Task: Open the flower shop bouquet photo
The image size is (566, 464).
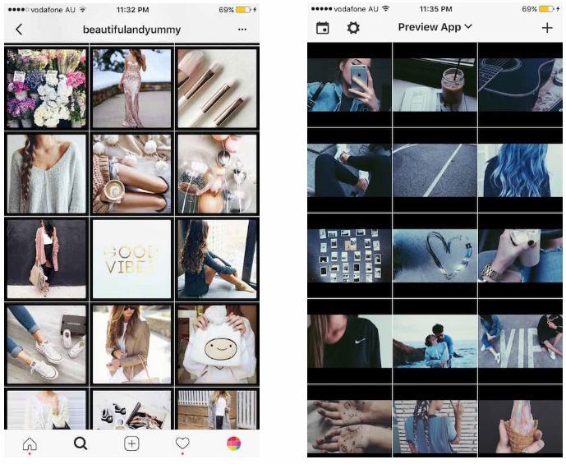Action: point(46,88)
